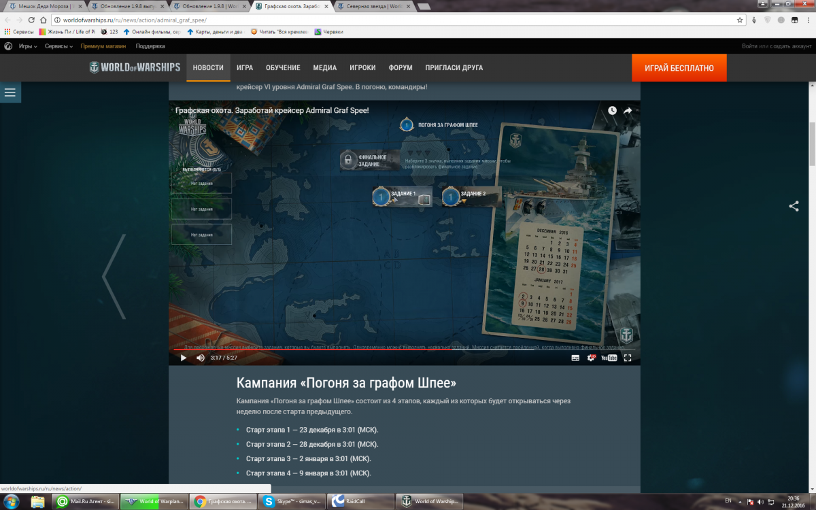Screen dimensions: 816x510
Task: Open the НОВОСТИ nav tab
Action: [x=208, y=68]
